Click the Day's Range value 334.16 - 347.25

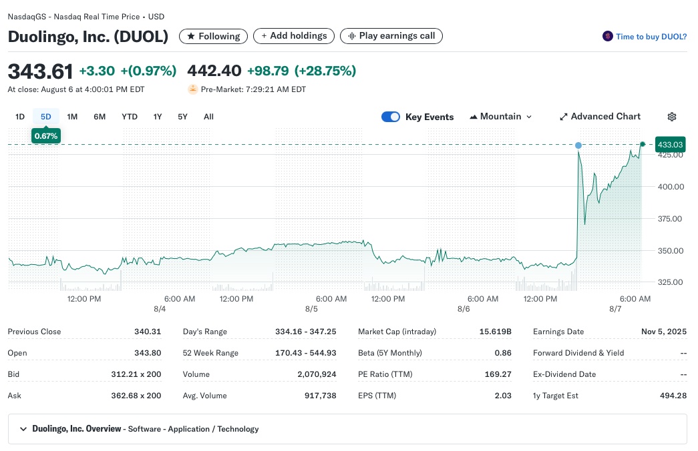[305, 332]
